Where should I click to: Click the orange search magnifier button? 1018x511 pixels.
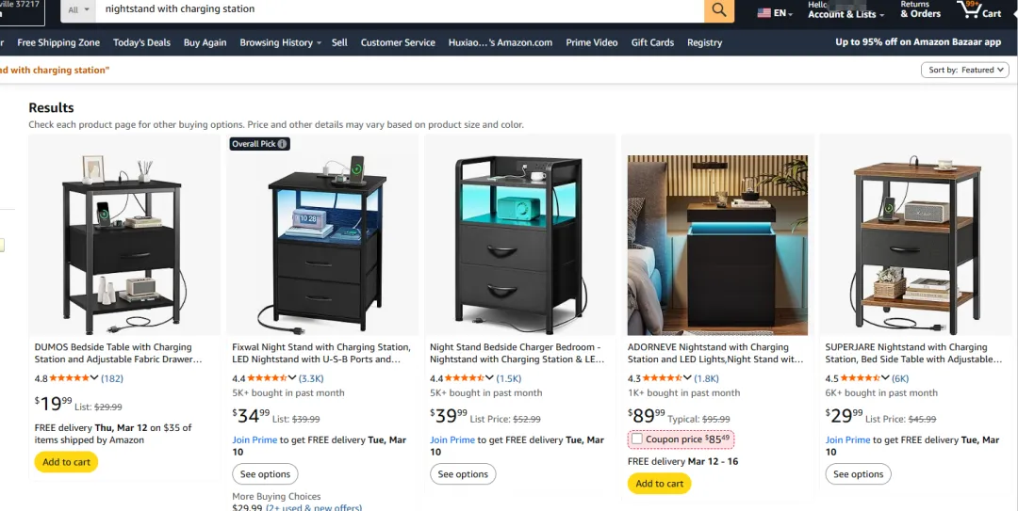pos(718,9)
